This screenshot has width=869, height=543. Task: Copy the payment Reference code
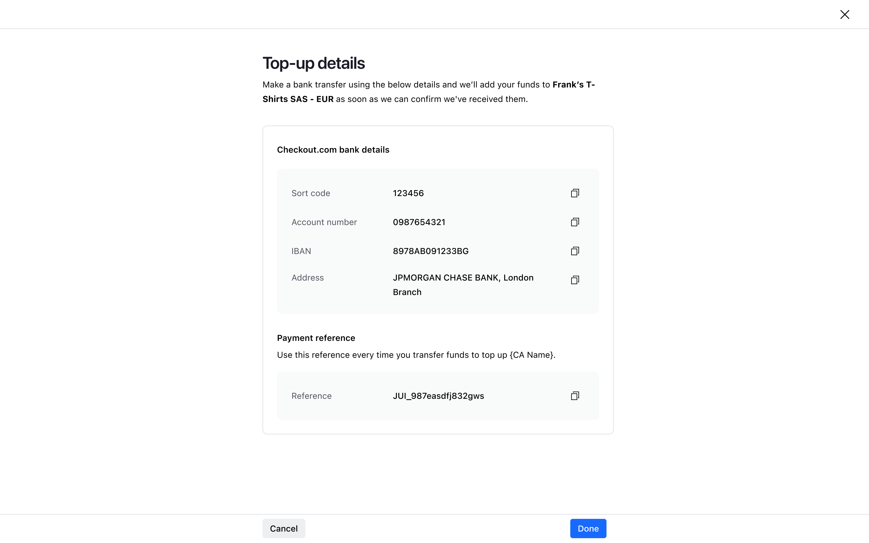click(575, 396)
